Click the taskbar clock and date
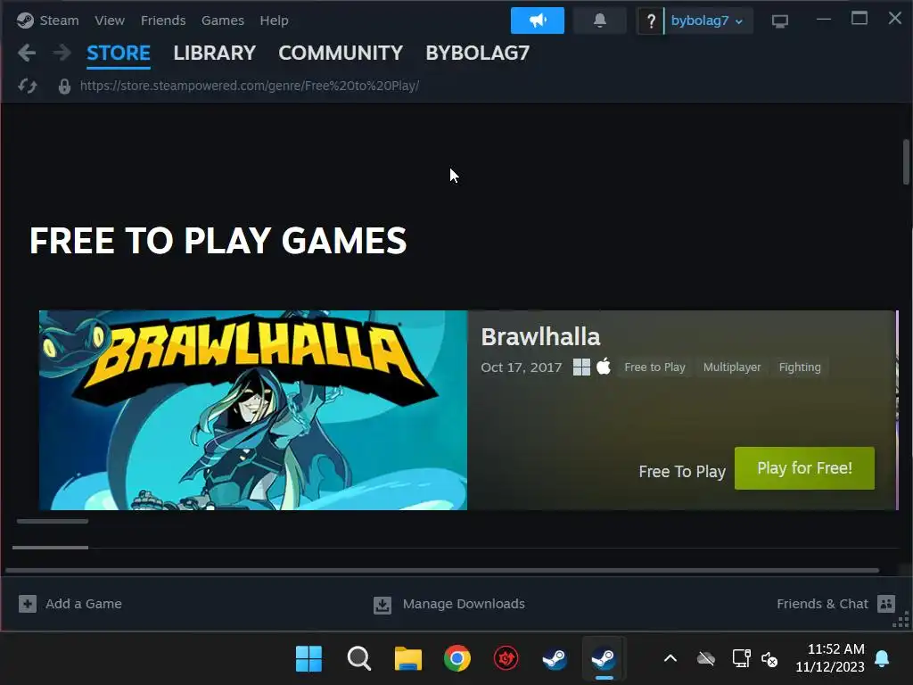Image resolution: width=913 pixels, height=685 pixels. point(830,657)
